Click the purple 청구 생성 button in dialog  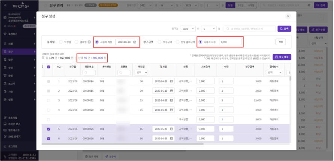pos(282,57)
